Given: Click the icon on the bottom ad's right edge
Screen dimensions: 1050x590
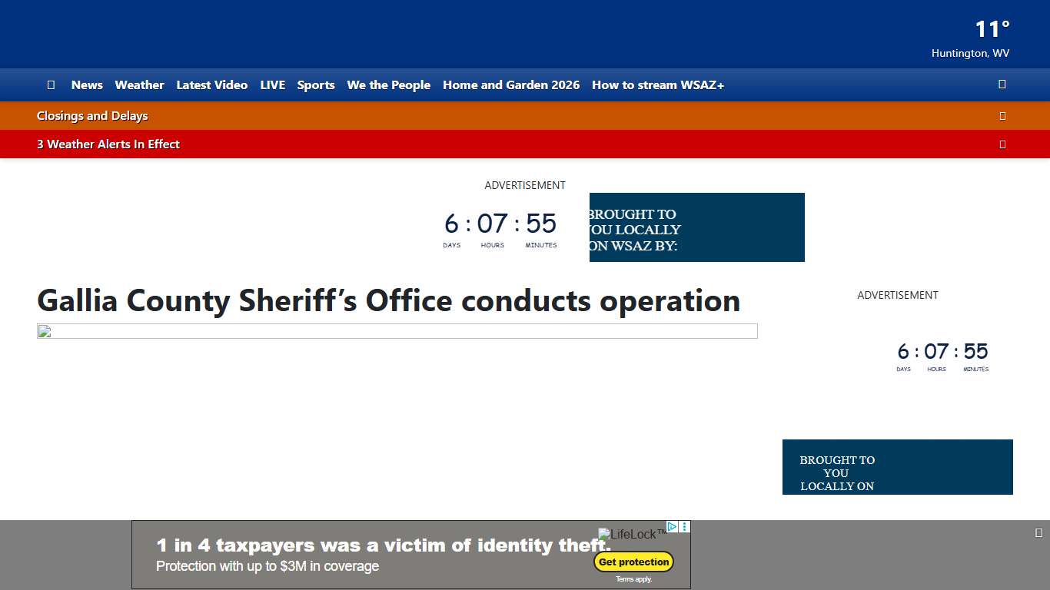Looking at the screenshot, I should tap(1038, 531).
